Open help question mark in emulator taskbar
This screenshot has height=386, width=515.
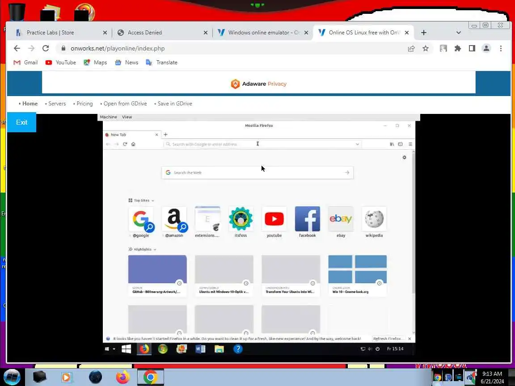[238, 349]
